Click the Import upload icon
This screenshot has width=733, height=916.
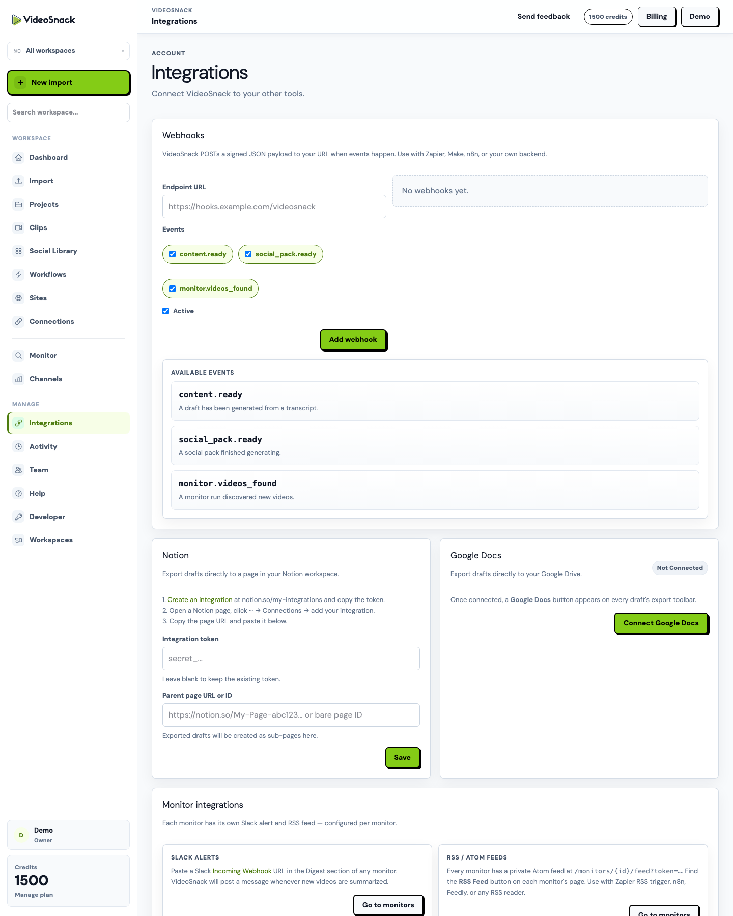19,181
